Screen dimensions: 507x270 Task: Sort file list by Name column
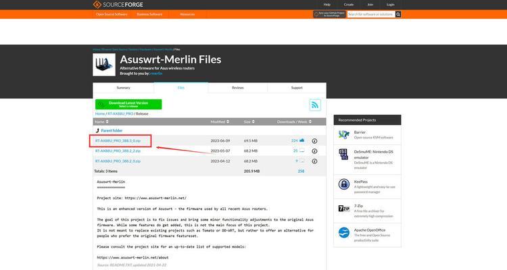101,122
